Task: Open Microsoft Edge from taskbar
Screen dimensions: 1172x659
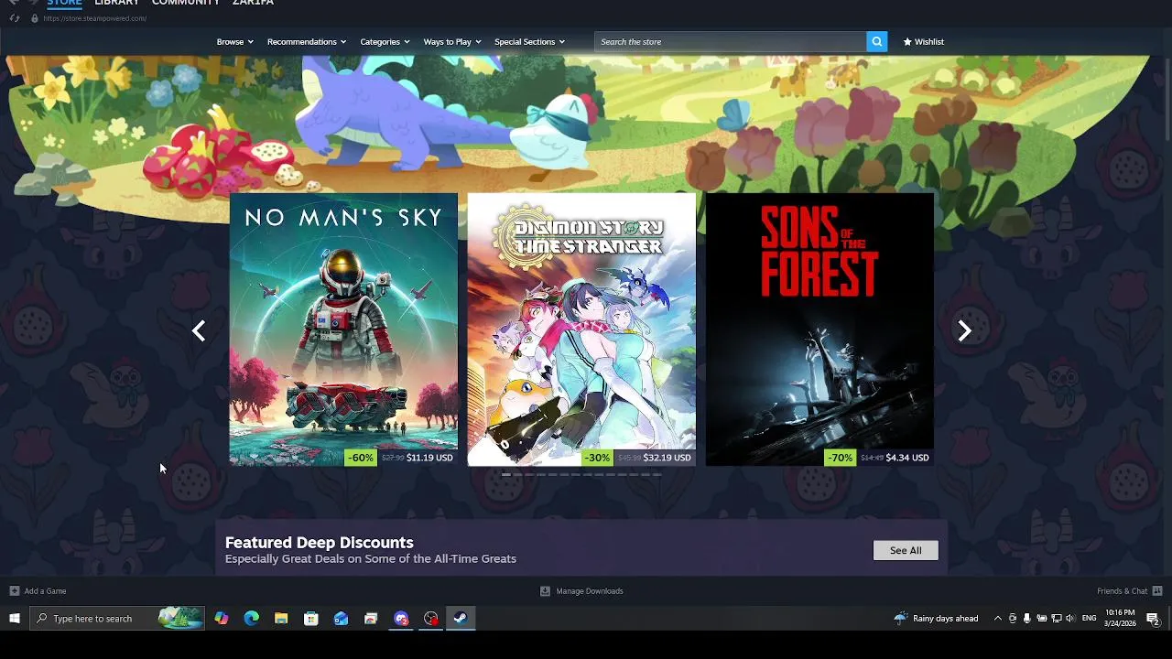Action: [x=252, y=619]
